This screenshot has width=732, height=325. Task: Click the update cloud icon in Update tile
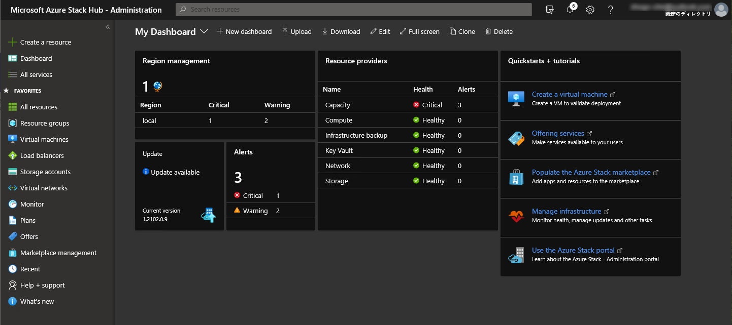(x=209, y=215)
